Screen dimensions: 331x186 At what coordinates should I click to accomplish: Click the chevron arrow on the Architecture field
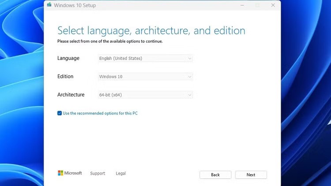pyautogui.click(x=190, y=95)
